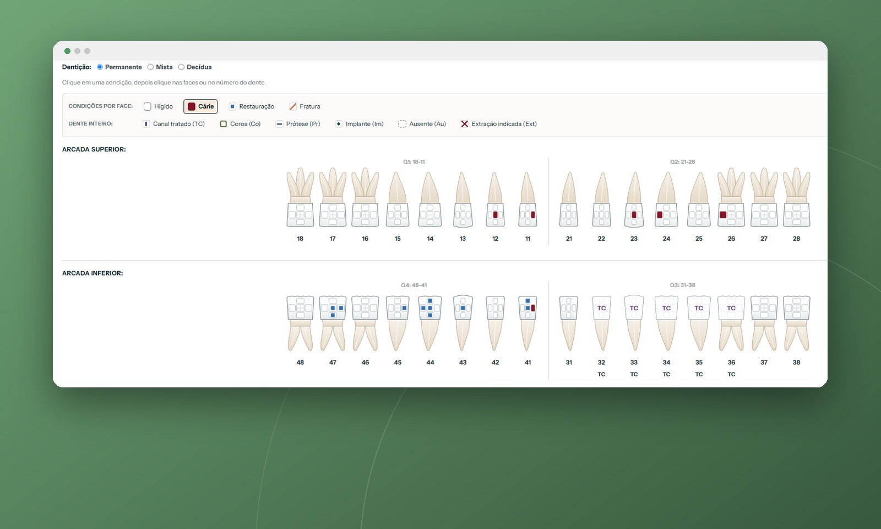Click the TC-marked crown of tooth 33
881x529 pixels.
(634, 308)
